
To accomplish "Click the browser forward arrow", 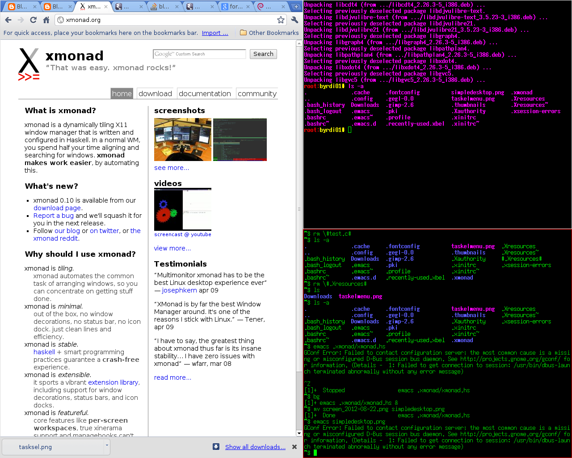I will pos(21,20).
